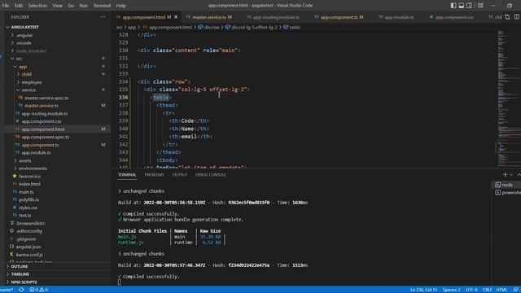Expand the TIMELINE section
Viewport: 521px width, 293px height.
(x=20, y=274)
